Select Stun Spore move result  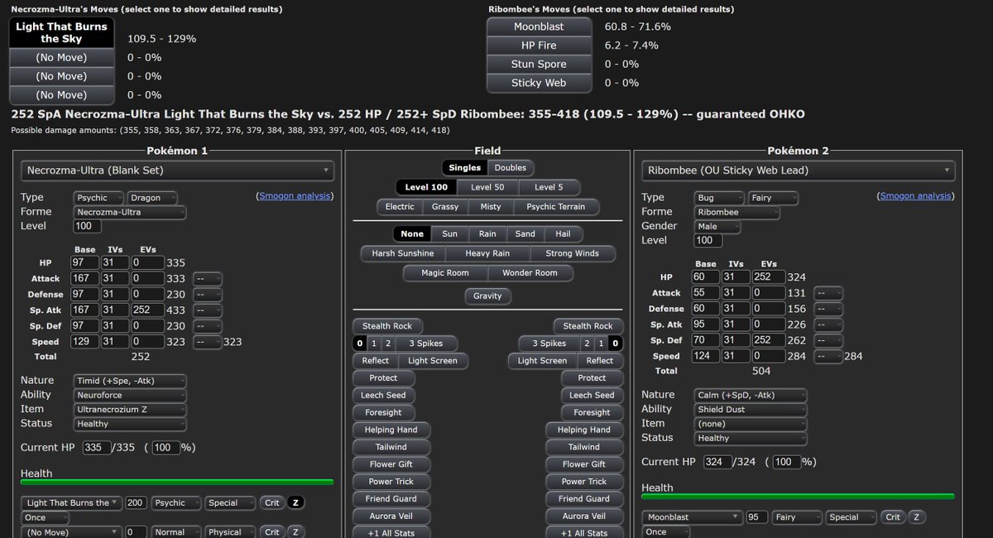coord(539,64)
